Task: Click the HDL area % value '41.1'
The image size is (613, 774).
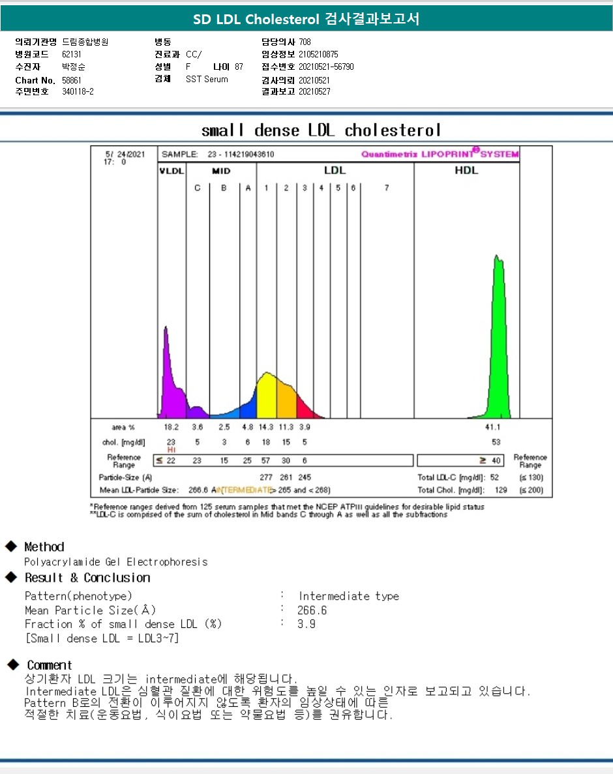Action: (x=492, y=427)
